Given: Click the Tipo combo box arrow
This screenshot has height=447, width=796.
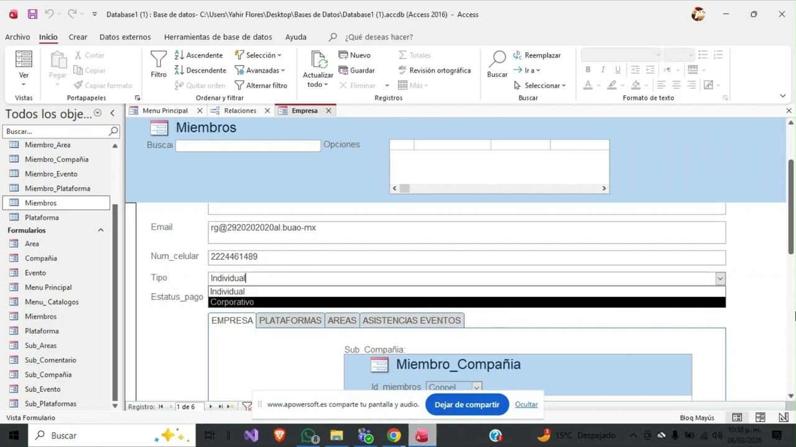Looking at the screenshot, I should click(x=720, y=279).
